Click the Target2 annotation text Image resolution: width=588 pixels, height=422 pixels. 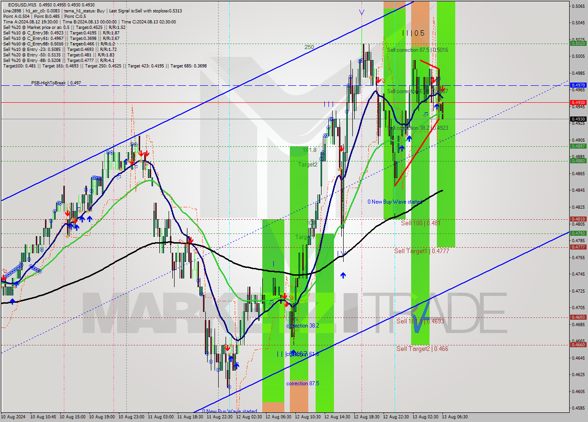308,164
